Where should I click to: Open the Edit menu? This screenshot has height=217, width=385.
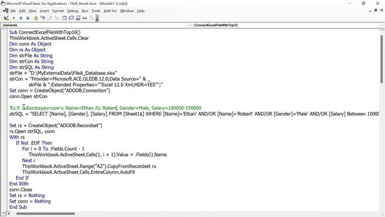22,11
